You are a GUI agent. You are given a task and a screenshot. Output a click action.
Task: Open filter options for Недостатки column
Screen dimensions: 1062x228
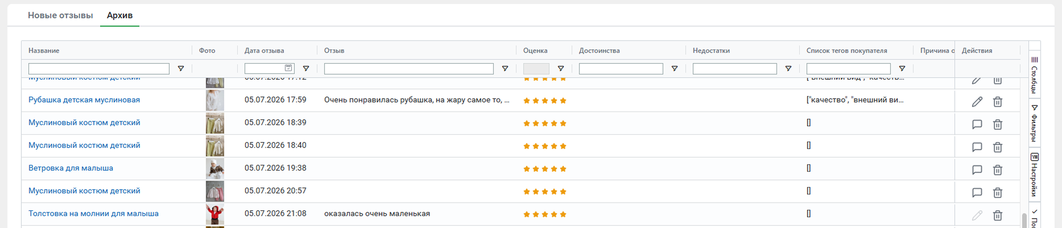788,69
